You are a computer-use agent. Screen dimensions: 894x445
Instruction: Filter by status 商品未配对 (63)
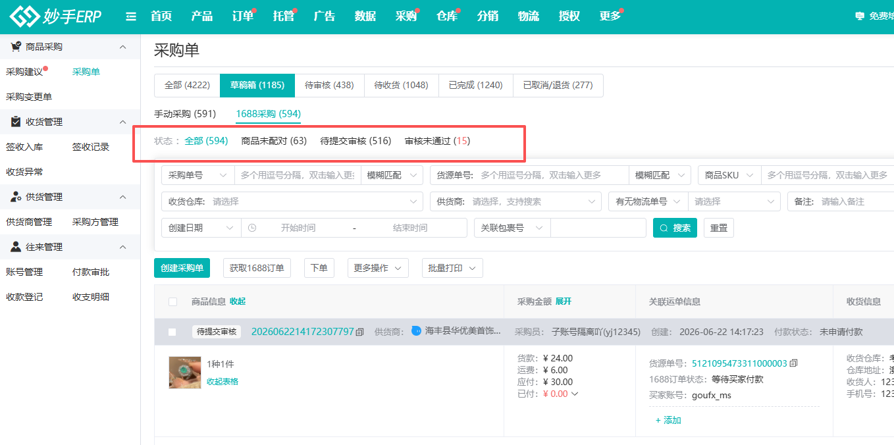(x=274, y=141)
